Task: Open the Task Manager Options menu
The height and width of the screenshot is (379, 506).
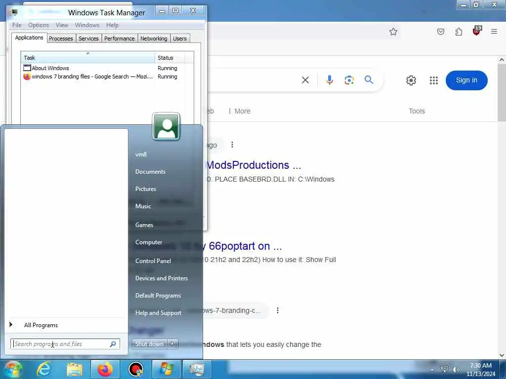Action: (39, 25)
